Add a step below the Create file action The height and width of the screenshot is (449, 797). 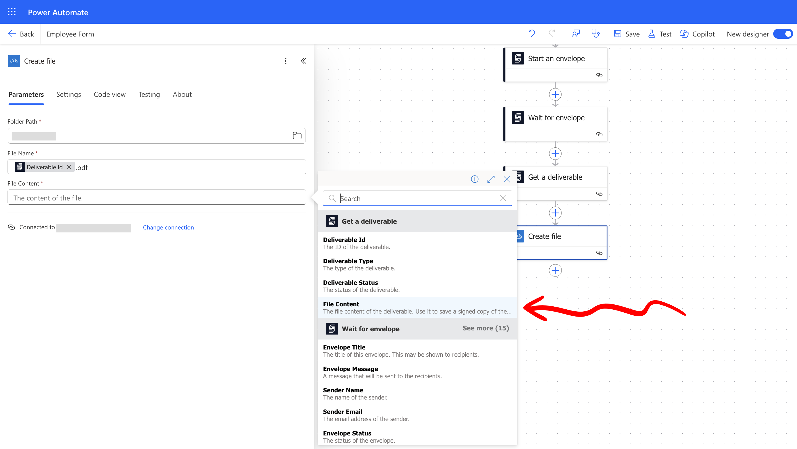pyautogui.click(x=555, y=270)
